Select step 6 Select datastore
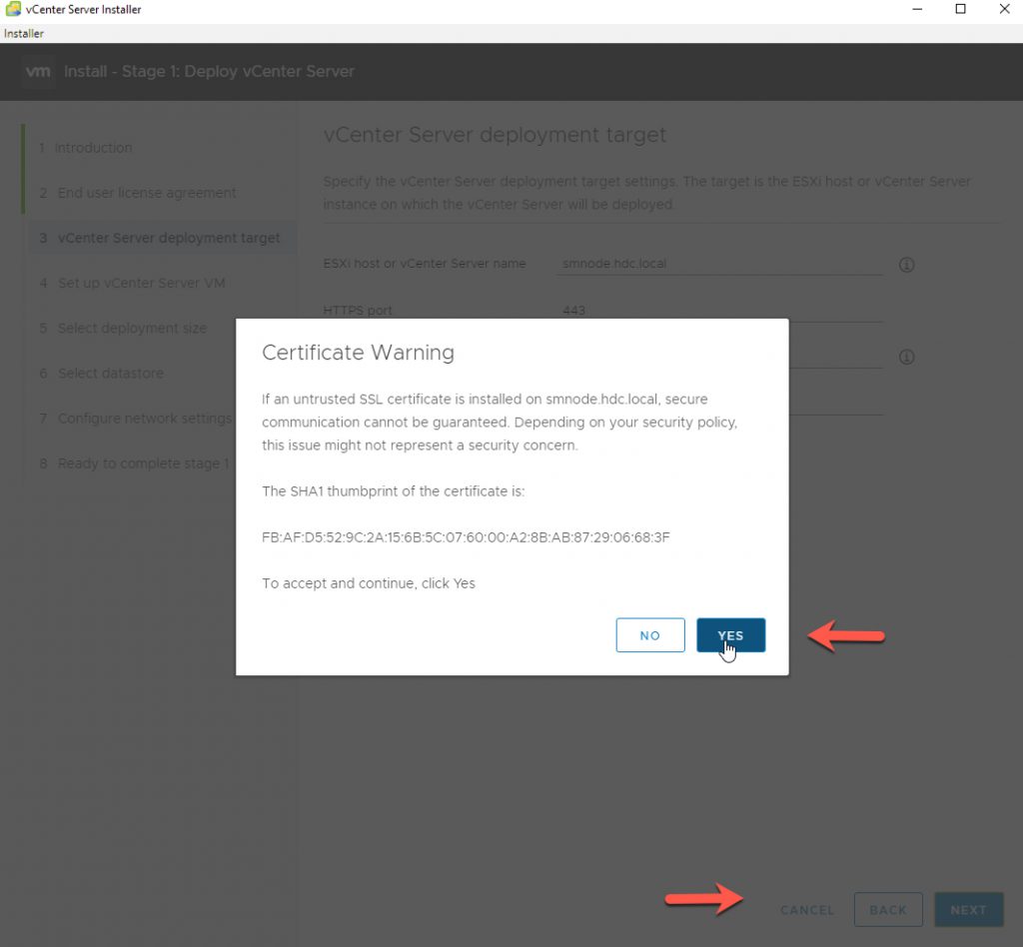The height and width of the screenshot is (947, 1023). 101,373
